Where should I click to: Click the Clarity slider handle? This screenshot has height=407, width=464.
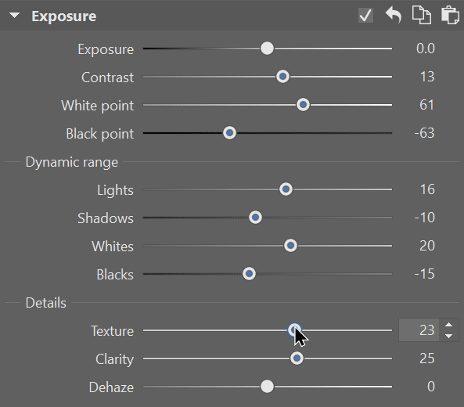[x=297, y=358]
